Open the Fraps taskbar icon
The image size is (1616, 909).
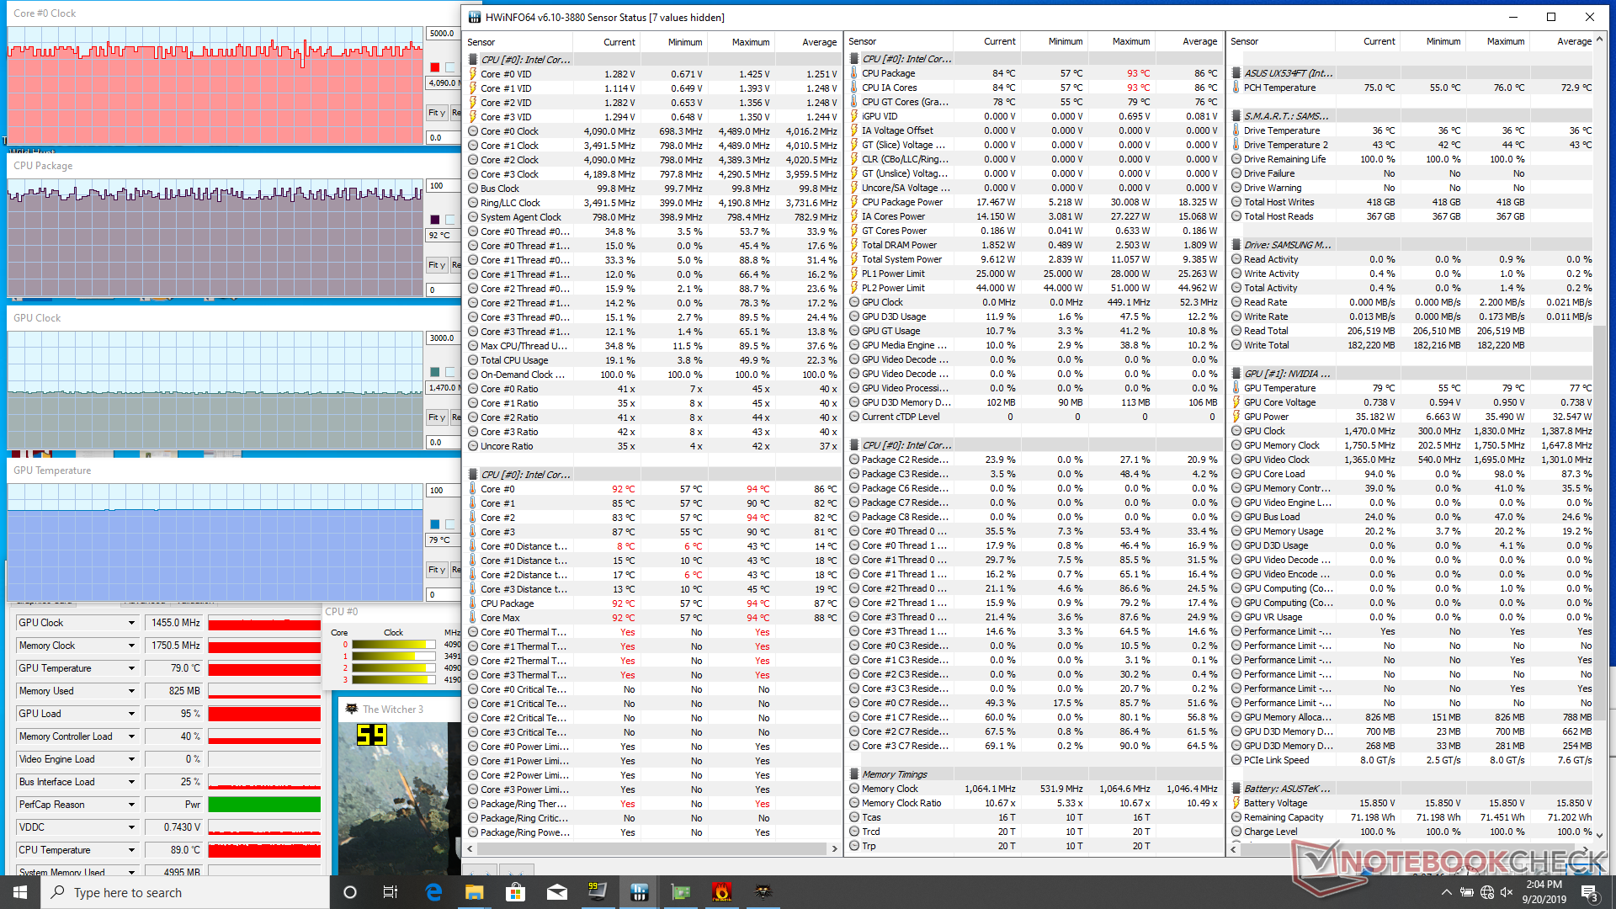(x=598, y=892)
